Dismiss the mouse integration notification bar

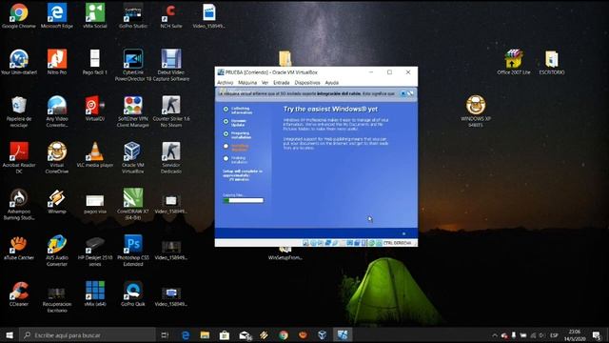[x=403, y=93]
